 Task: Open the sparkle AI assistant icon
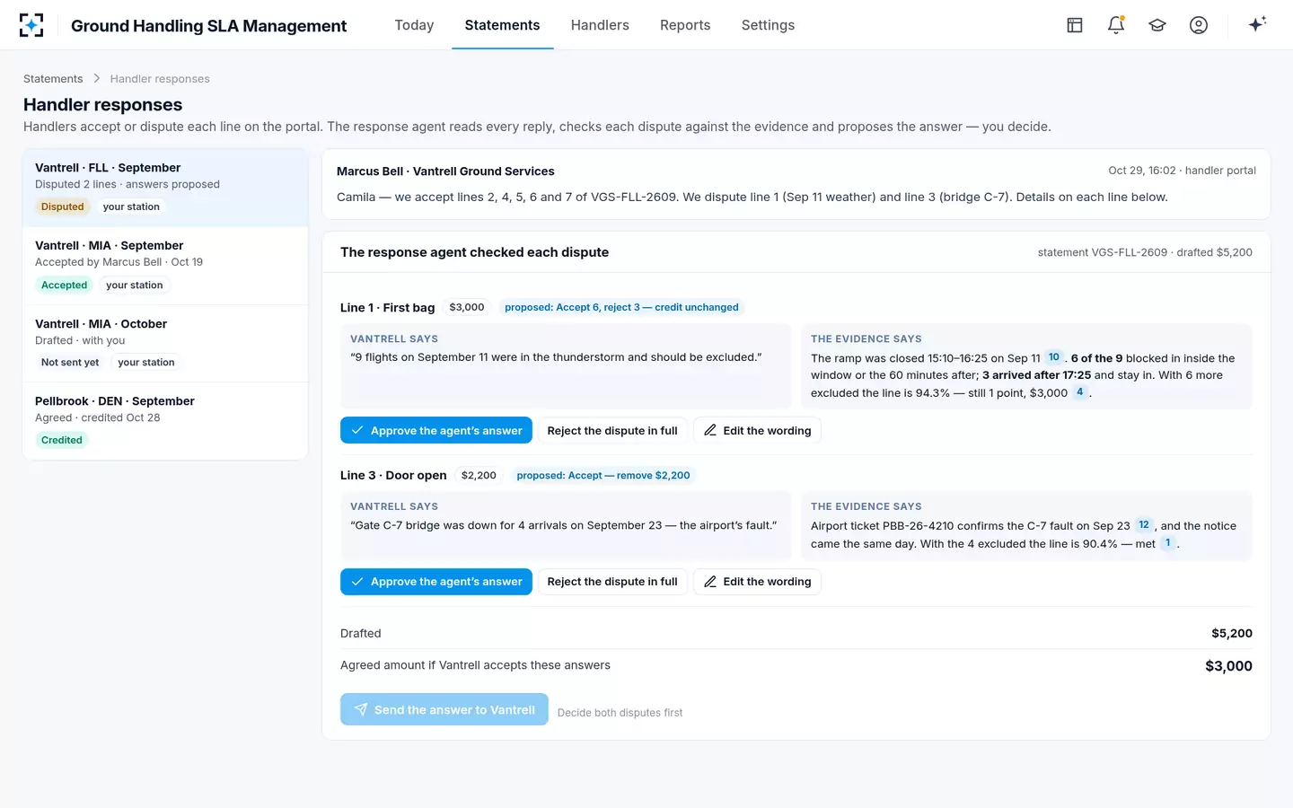1257,24
